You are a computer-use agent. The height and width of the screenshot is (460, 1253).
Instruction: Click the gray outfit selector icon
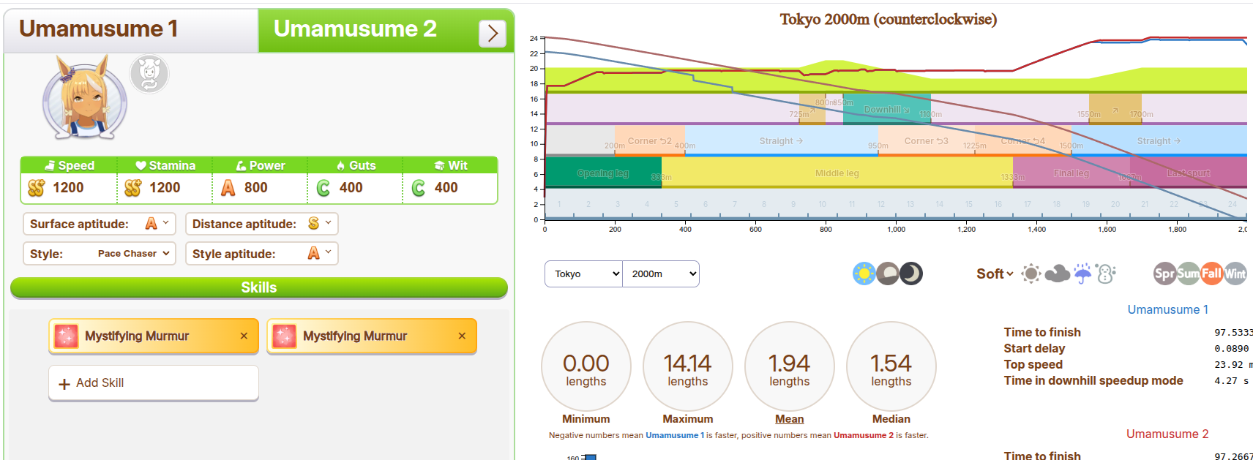coord(149,74)
